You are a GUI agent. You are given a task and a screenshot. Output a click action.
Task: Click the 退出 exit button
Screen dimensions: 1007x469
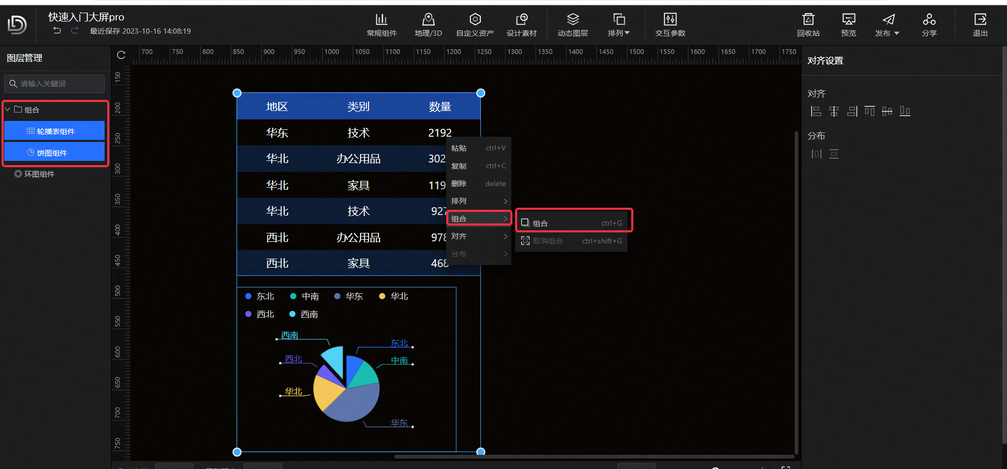pyautogui.click(x=980, y=25)
